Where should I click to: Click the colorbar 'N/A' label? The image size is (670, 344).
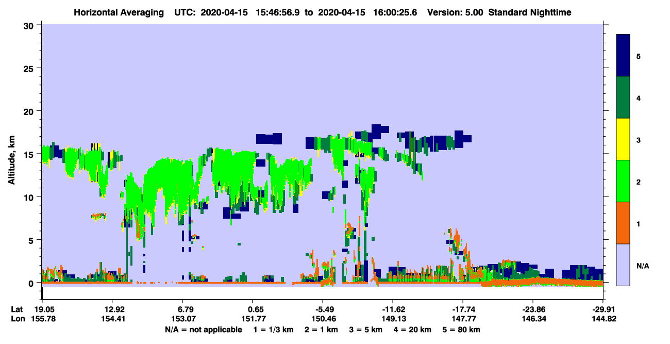coord(643,266)
